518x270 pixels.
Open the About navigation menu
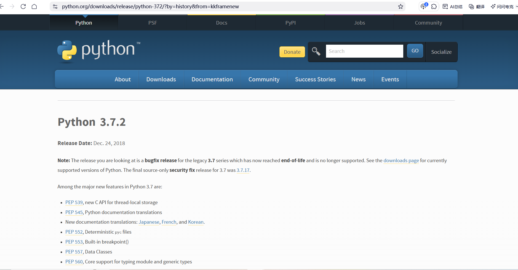[123, 79]
